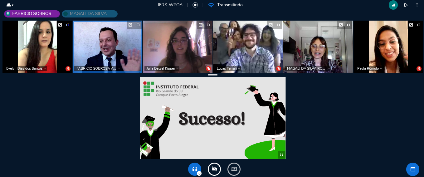This screenshot has width=424, height=177.
Task: Click the leave session icon
Action: pyautogui.click(x=406, y=5)
